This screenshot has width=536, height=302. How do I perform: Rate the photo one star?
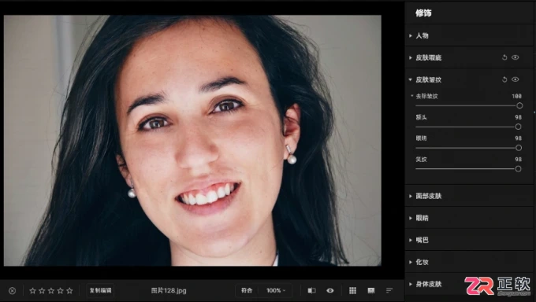tap(33, 291)
